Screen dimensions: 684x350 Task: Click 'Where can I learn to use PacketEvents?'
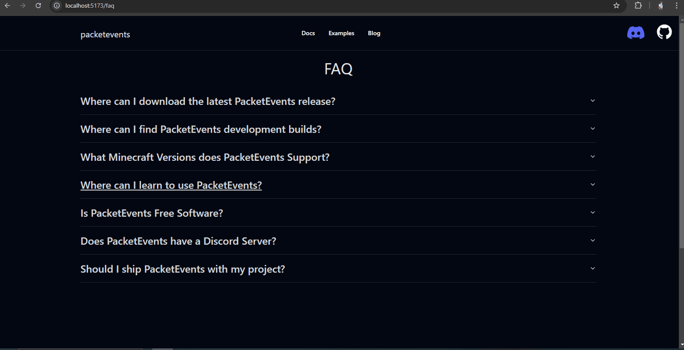[171, 185]
